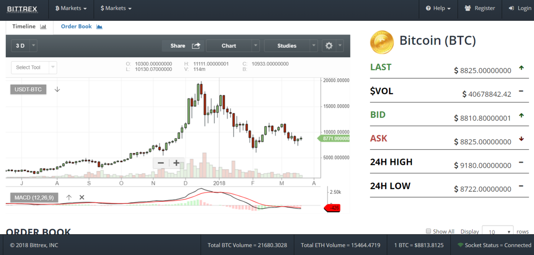Click Total BTC Volume in footer

coord(247,245)
